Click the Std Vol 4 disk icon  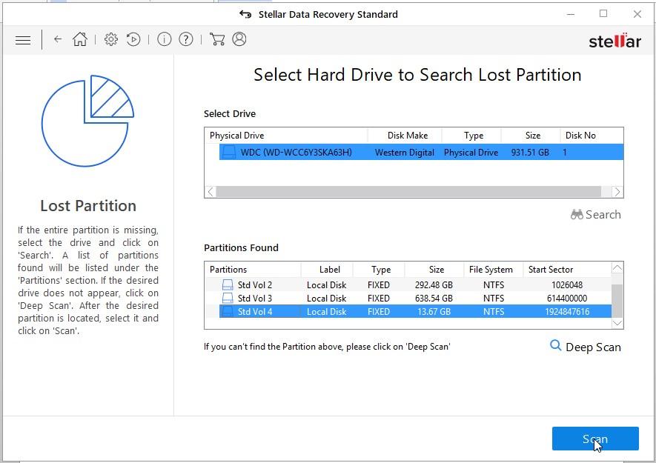coord(228,312)
